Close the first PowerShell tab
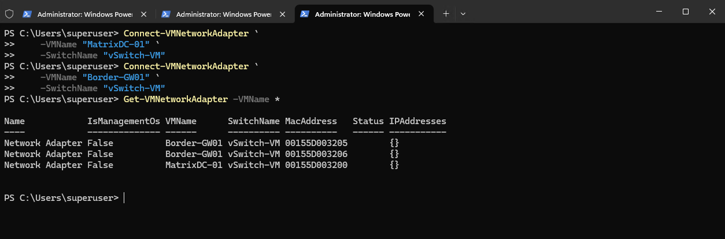Image resolution: width=725 pixels, height=239 pixels. pos(143,13)
